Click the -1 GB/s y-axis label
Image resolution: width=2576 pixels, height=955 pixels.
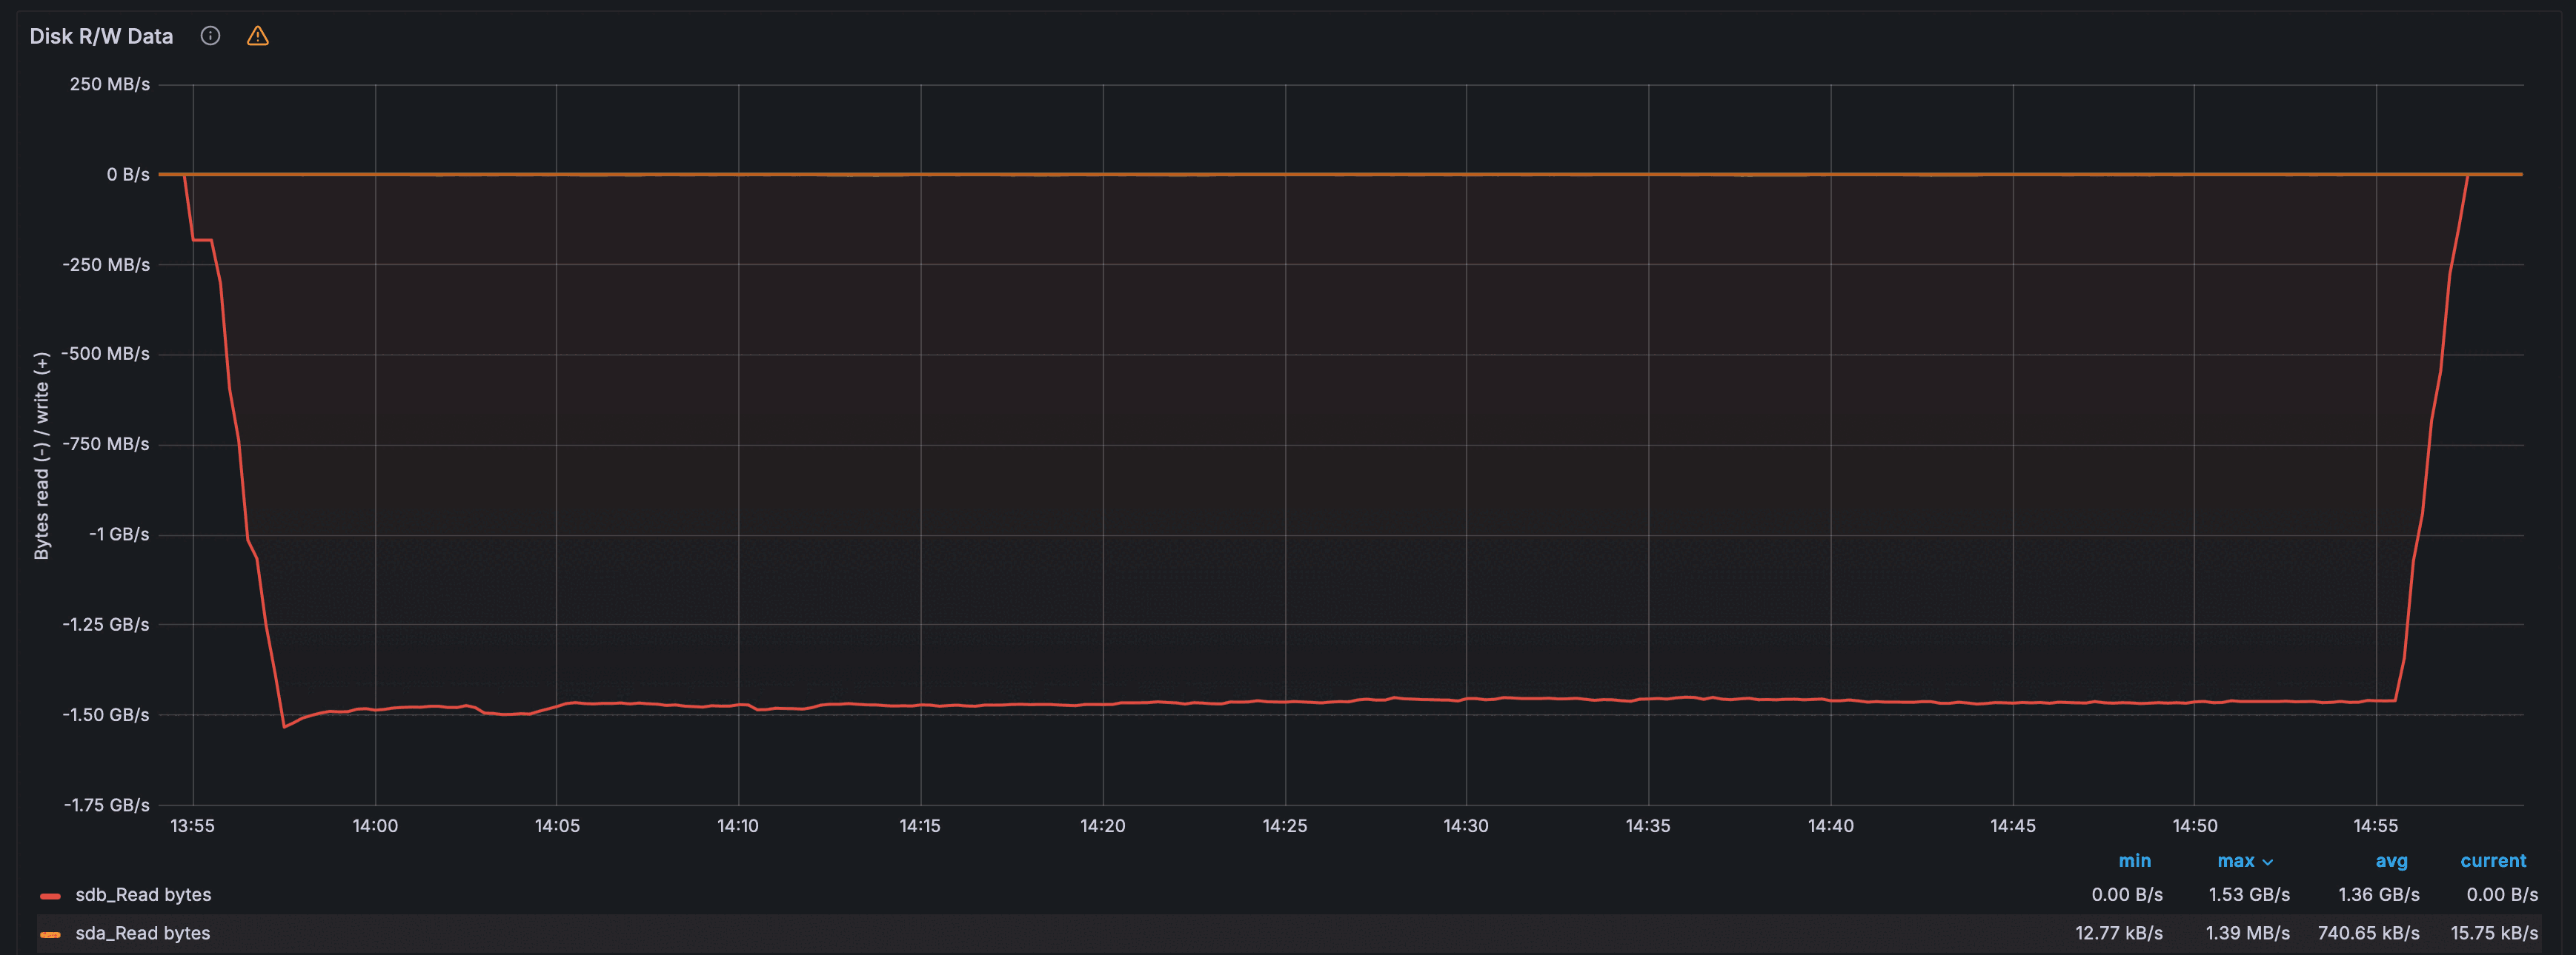pyautogui.click(x=119, y=535)
